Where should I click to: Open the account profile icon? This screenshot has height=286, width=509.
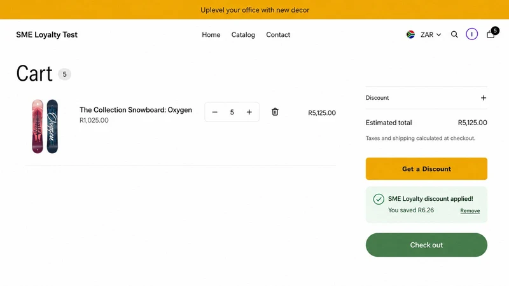click(x=471, y=34)
